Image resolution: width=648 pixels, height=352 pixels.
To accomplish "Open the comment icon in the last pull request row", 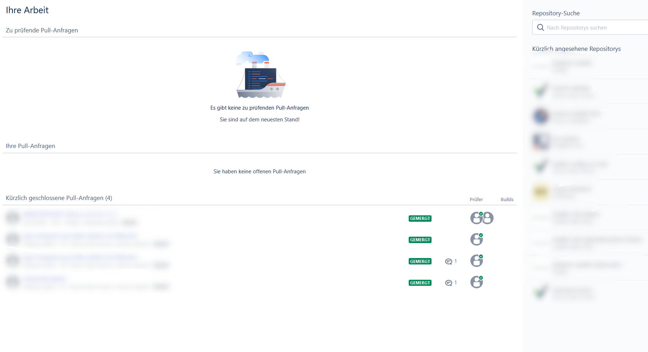I will (449, 283).
